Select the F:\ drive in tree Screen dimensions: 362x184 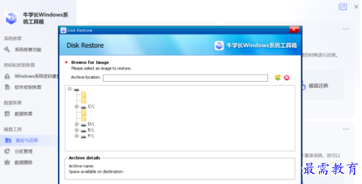[90, 136]
